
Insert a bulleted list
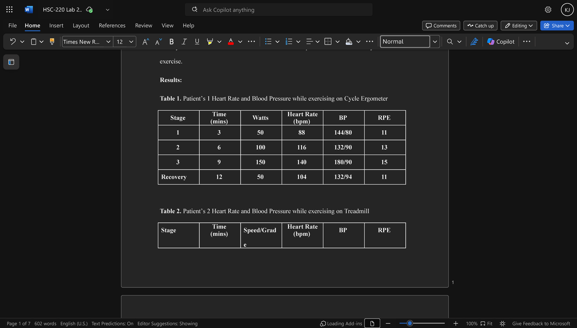[269, 42]
